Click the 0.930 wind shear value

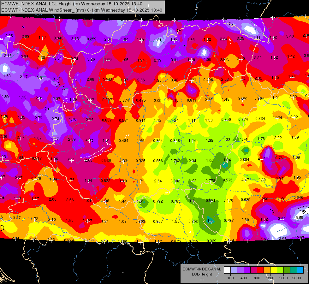click(106, 161)
